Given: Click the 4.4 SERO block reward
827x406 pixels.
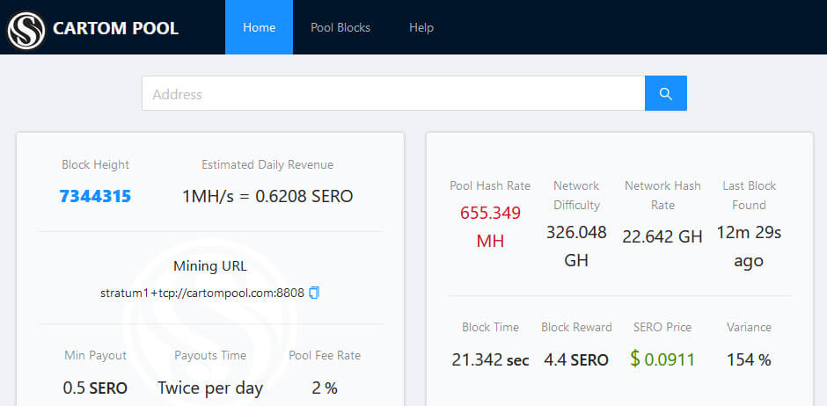Looking at the screenshot, I should (576, 359).
